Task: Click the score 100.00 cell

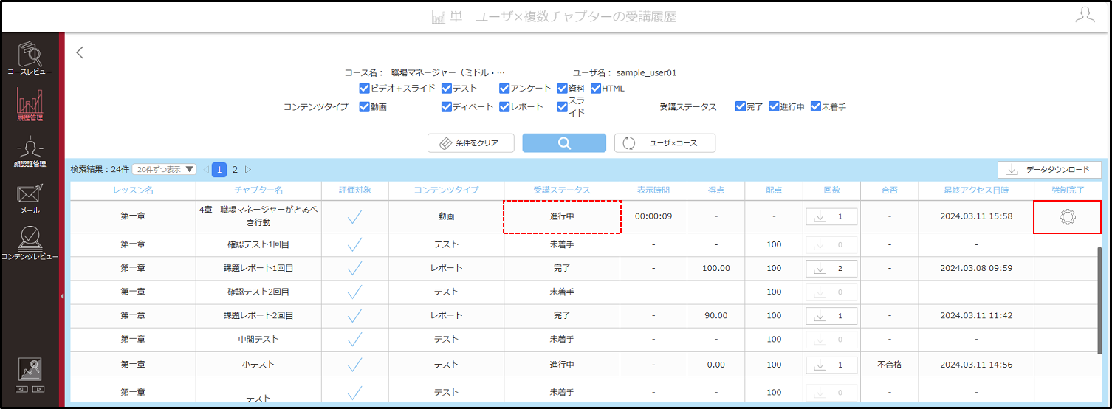Action: [715, 268]
